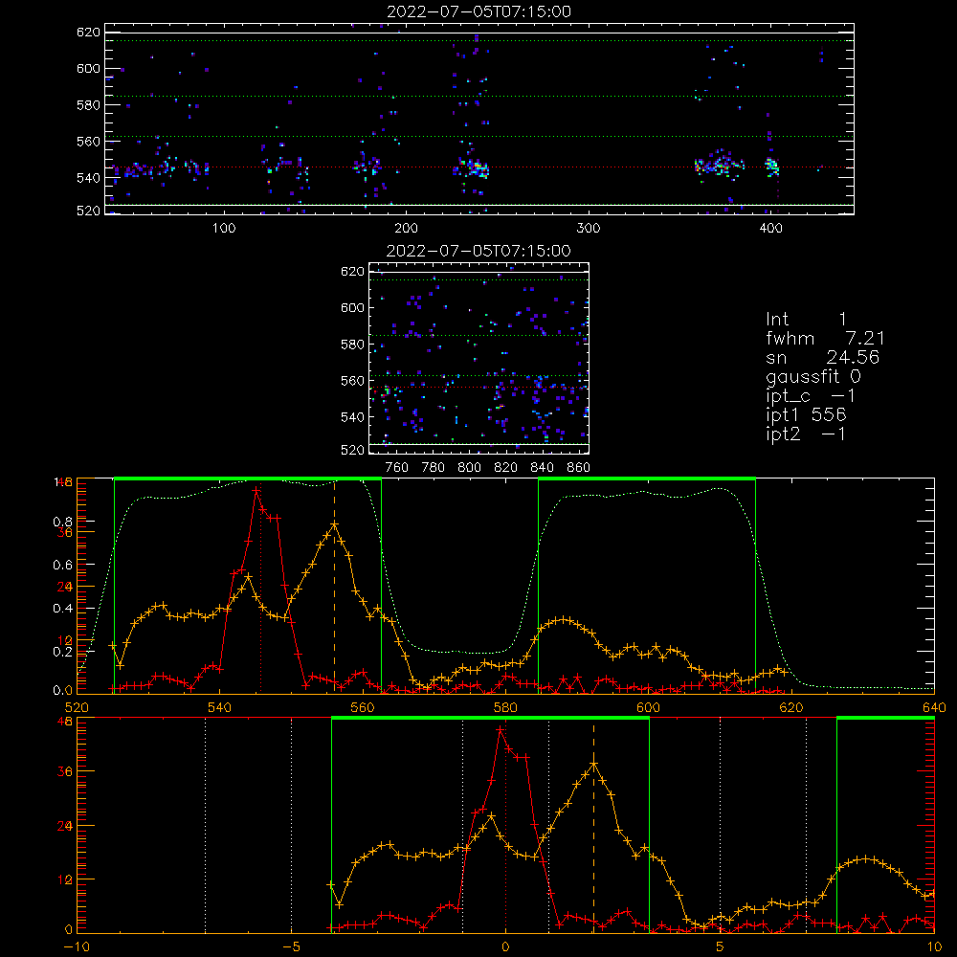Click the red curve peak in bottom plot

[x=501, y=729]
